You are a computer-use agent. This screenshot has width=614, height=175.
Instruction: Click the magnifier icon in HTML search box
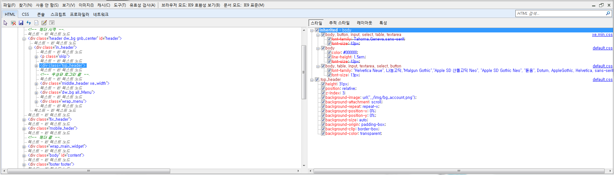pos(608,13)
